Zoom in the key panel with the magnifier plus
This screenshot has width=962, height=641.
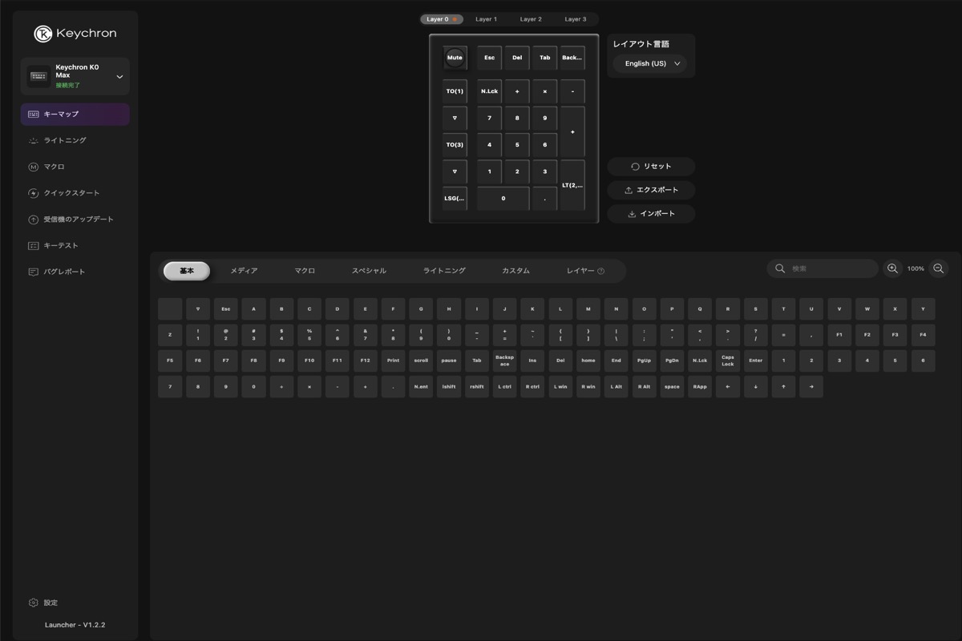point(892,268)
